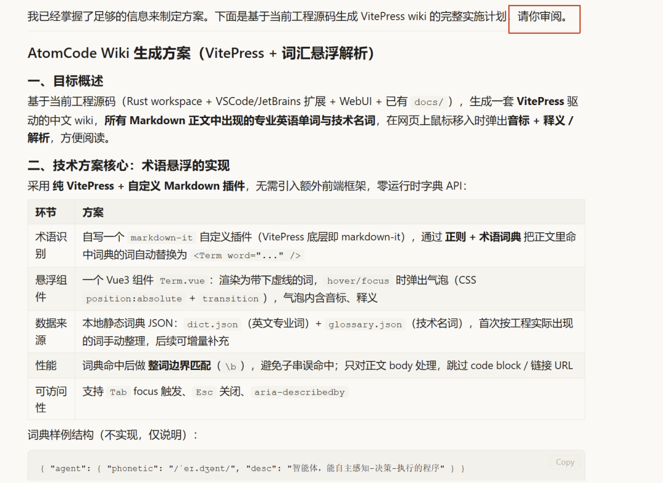
Task: Click the bold text '整词边界匹配'
Action: pos(179,366)
